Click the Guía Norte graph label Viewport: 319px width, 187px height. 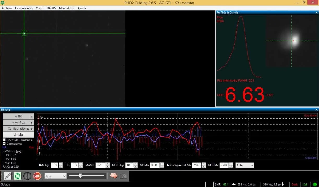310,115
